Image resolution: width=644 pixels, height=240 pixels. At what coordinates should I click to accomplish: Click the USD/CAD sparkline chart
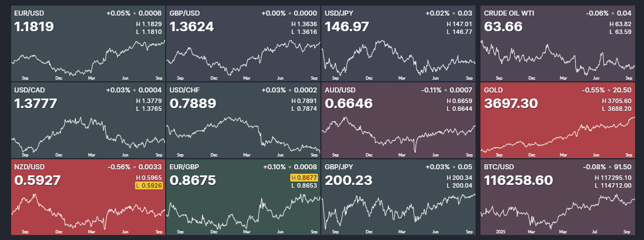pos(88,134)
